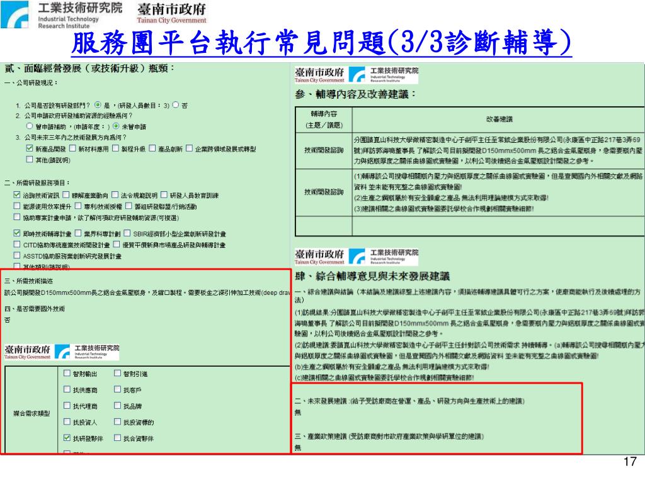Check the 其他(請說明) checkbox under question 3
The width and height of the screenshot is (645, 483).
(x=29, y=159)
